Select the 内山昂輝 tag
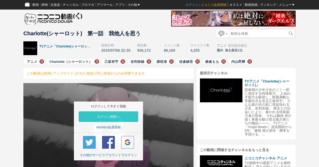The image size is (319, 167). (238, 61)
